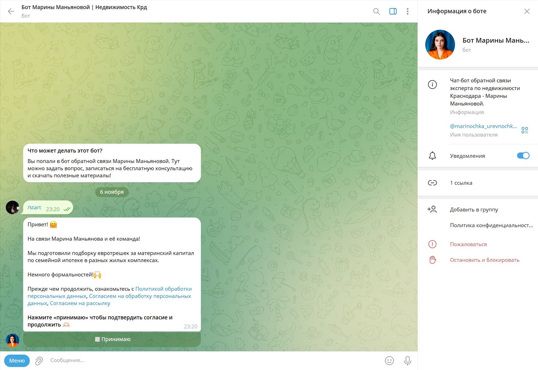
Task: Click the red report exclamation icon
Action: (x=432, y=244)
